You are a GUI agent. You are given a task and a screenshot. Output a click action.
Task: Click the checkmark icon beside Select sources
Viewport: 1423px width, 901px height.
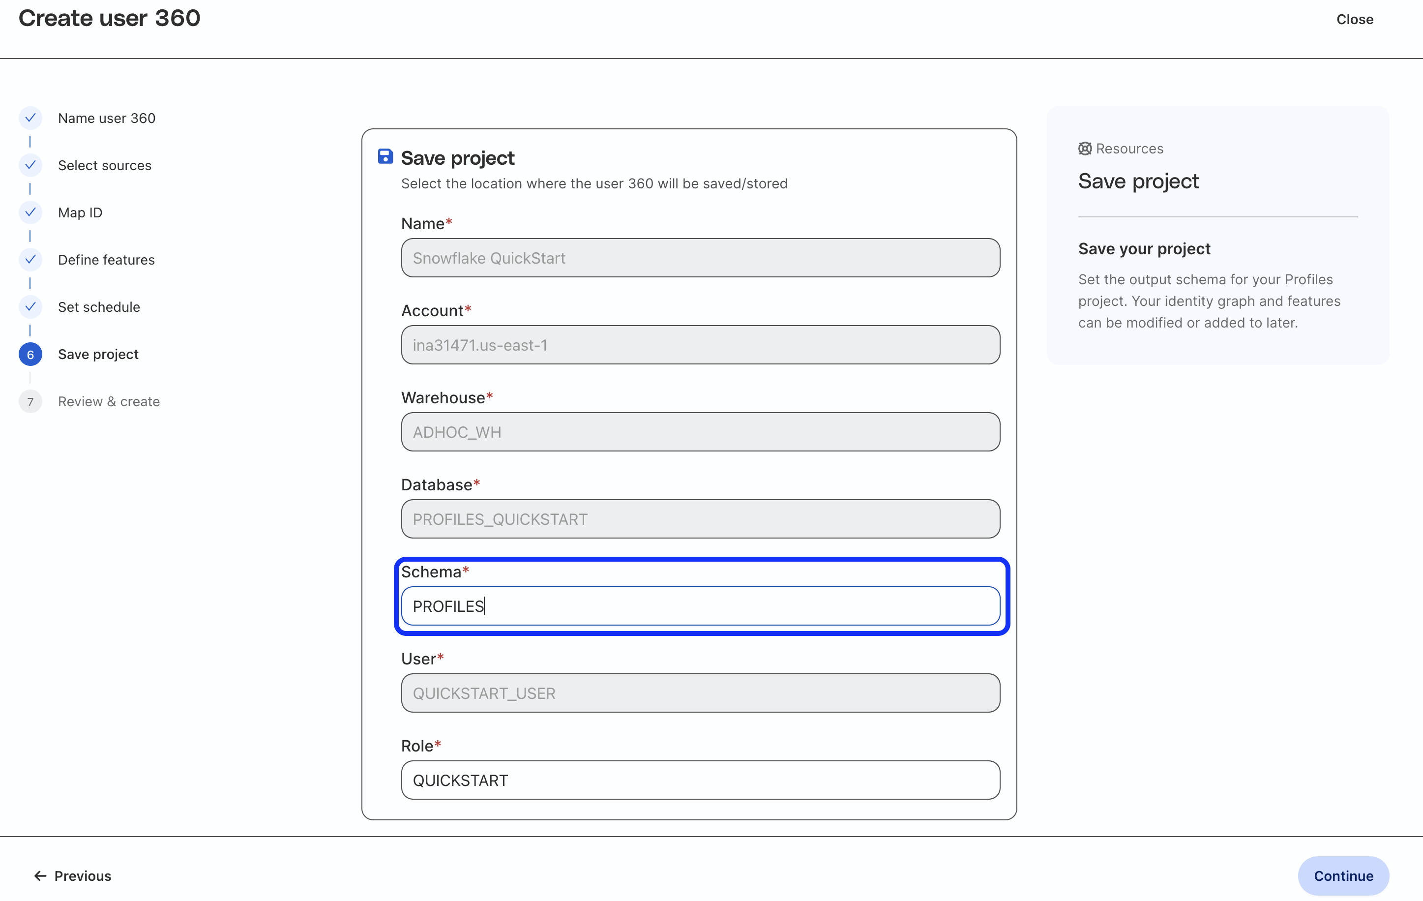(30, 166)
